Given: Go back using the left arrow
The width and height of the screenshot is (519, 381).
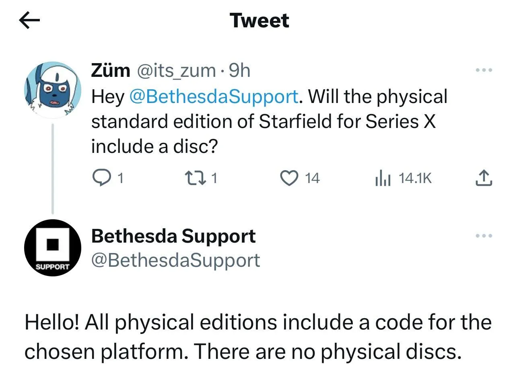Looking at the screenshot, I should (x=29, y=21).
